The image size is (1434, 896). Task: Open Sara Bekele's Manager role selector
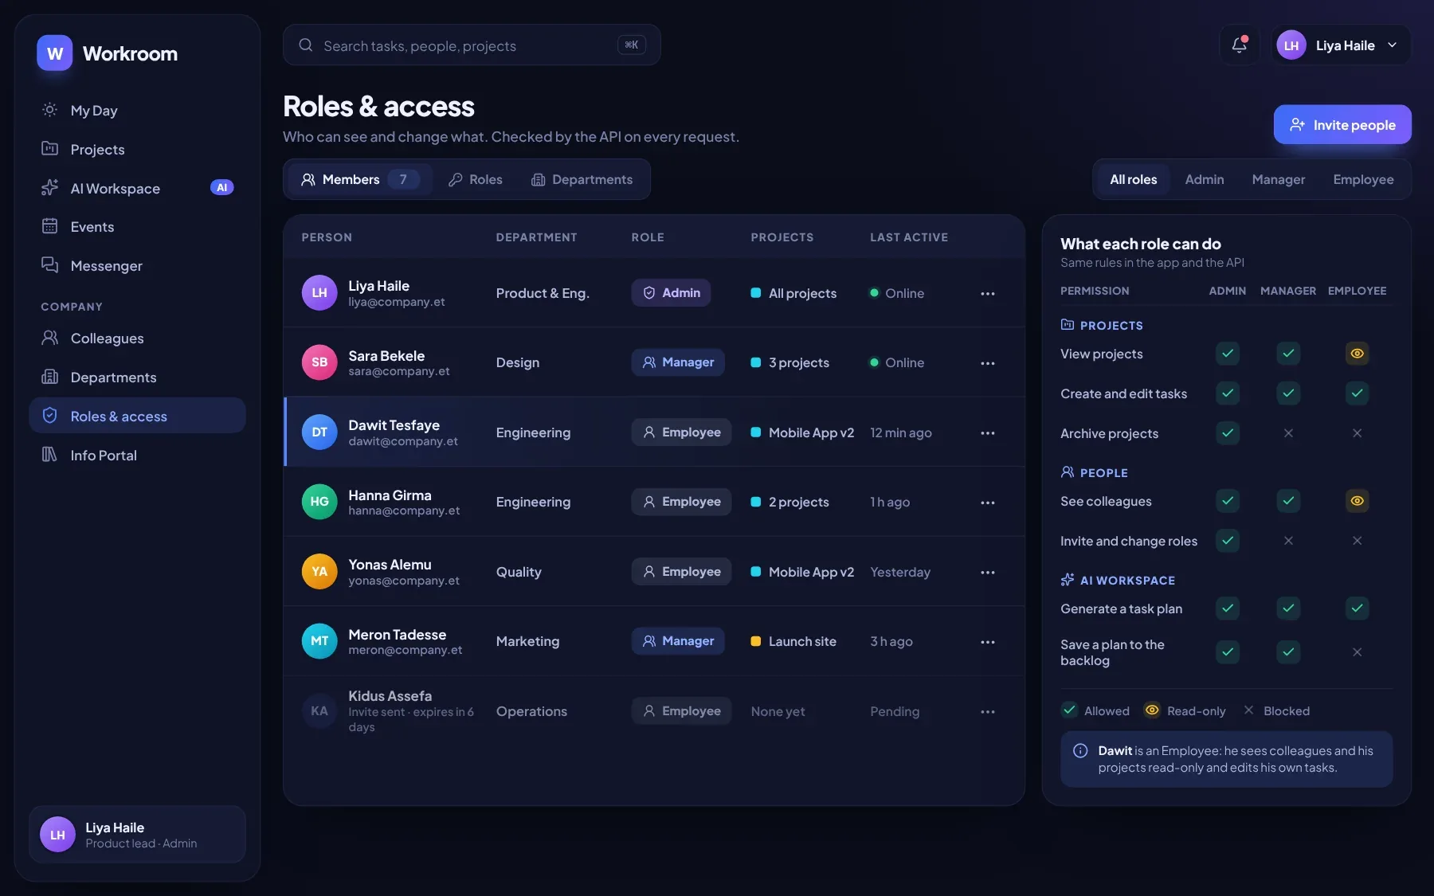678,362
